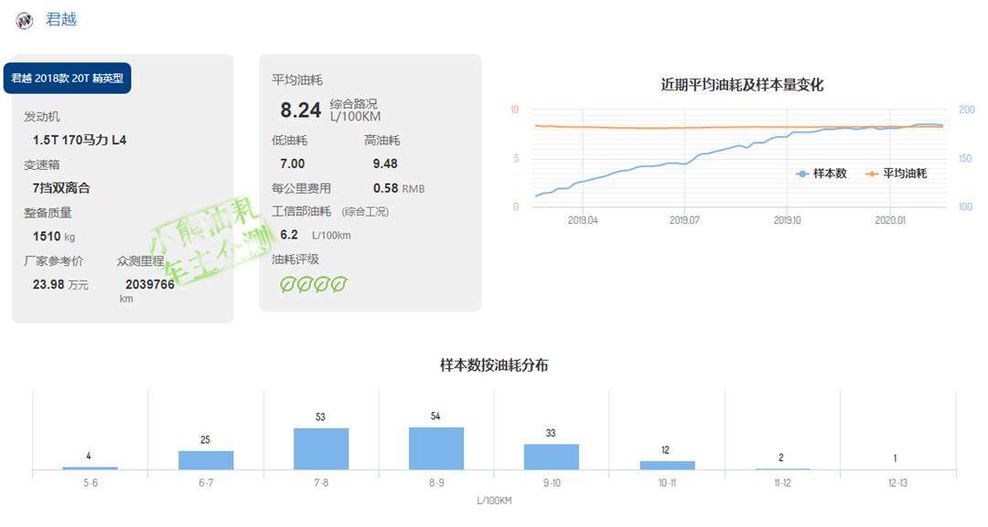The image size is (988, 527).
Task: Click the 5-6 histogram bar
Action: [90, 468]
